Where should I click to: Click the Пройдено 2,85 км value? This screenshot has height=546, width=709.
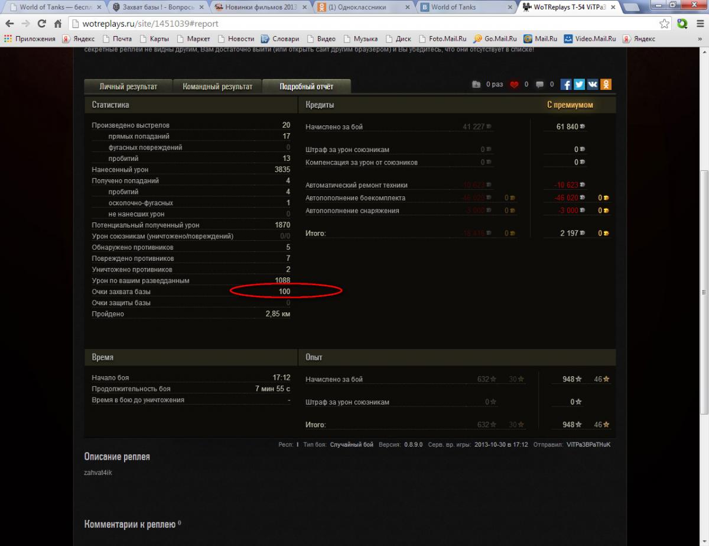coord(278,314)
